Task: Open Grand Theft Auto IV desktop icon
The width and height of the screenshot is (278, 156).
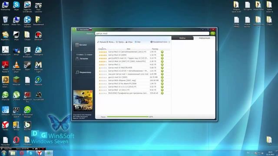Action: click(x=17, y=112)
